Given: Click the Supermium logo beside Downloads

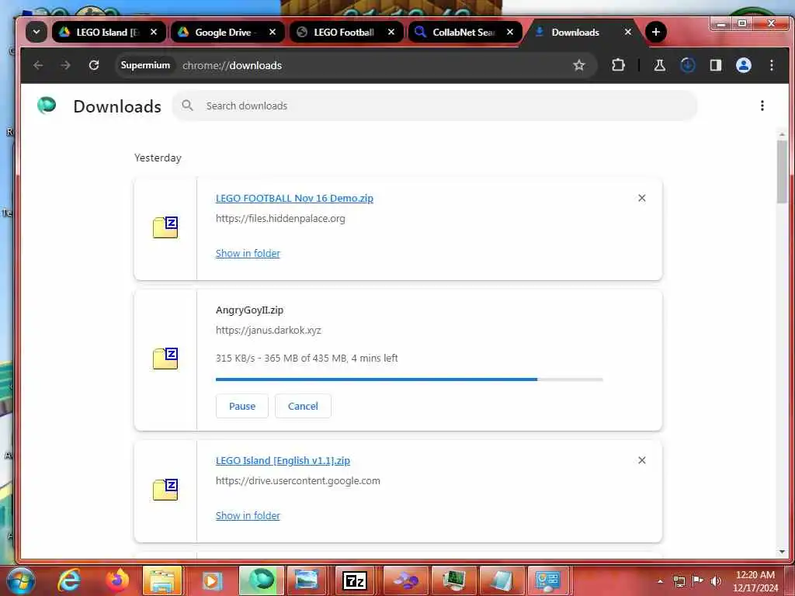Looking at the screenshot, I should point(47,106).
